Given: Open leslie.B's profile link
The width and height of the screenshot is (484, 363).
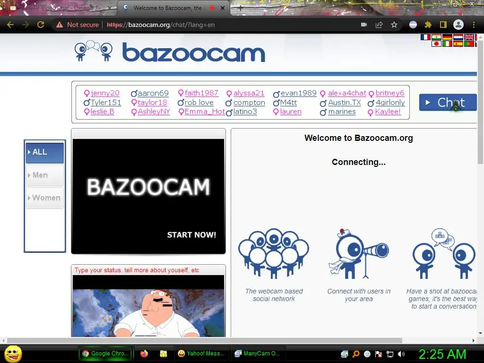Looking at the screenshot, I should click(103, 112).
